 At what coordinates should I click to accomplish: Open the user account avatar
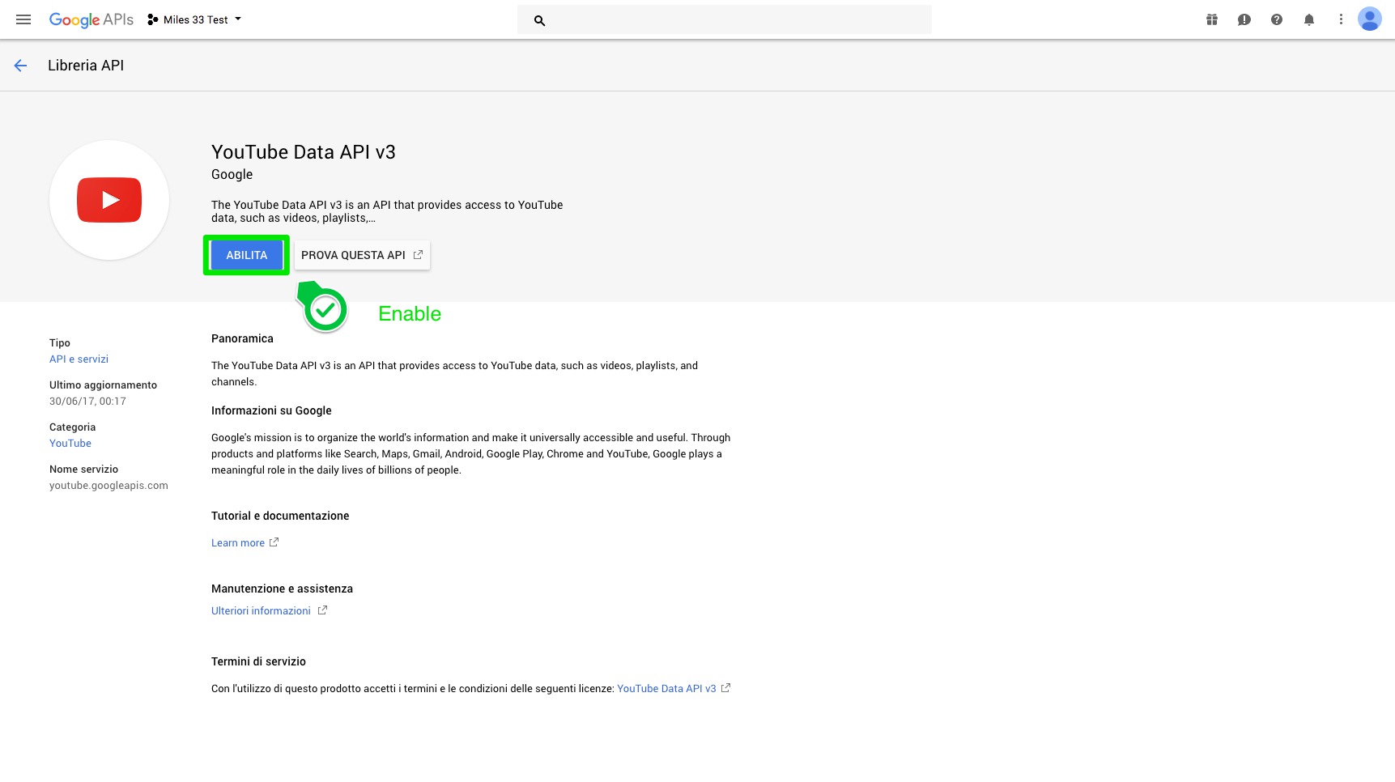tap(1369, 19)
